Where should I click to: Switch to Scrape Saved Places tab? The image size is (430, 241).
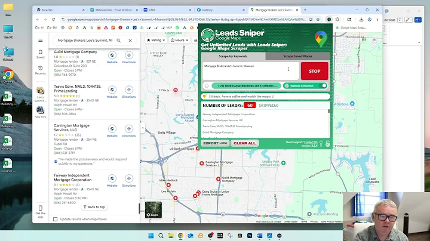(x=297, y=56)
